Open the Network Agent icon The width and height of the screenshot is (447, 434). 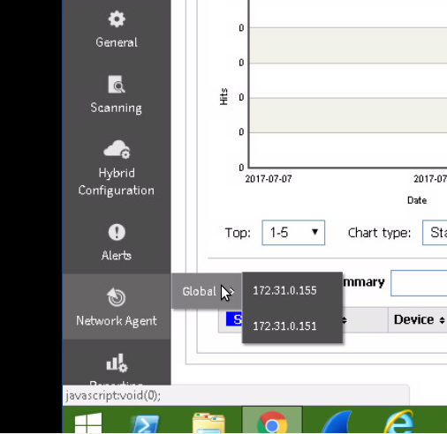pyautogui.click(x=117, y=297)
